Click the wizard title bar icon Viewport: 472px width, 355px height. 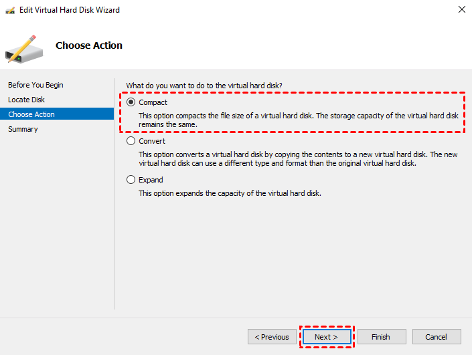10,11
